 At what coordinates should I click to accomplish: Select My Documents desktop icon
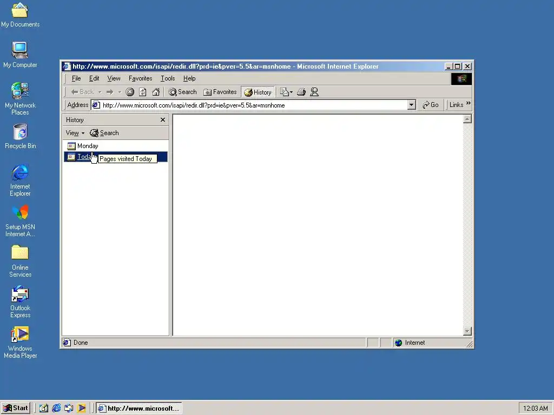pyautogui.click(x=20, y=15)
